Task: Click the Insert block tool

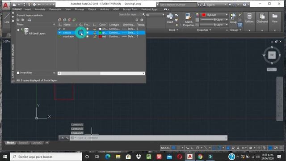Action: pyautogui.click(x=170, y=18)
